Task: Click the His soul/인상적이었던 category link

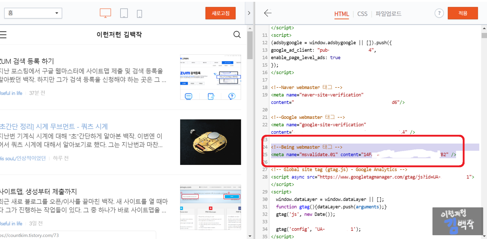Action: (x=23, y=158)
